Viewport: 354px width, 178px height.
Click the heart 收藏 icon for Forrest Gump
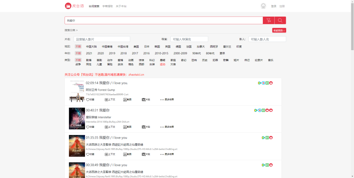tap(88, 100)
